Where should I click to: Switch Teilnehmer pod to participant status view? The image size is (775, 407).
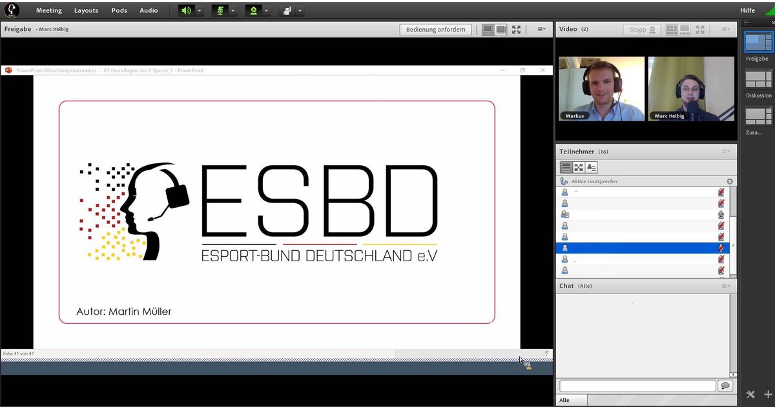coord(592,167)
